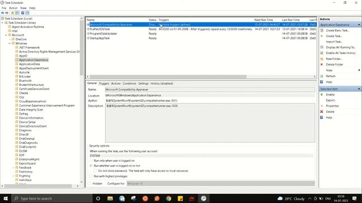
Task: Expand the Flighting folder node
Action: [x=13, y=176]
